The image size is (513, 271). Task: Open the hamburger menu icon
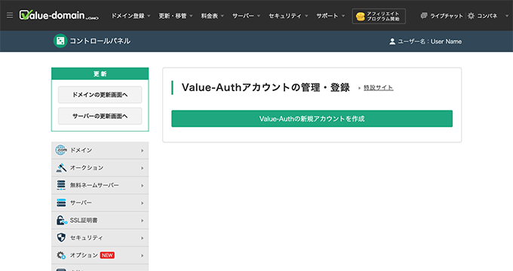pyautogui.click(x=10, y=15)
